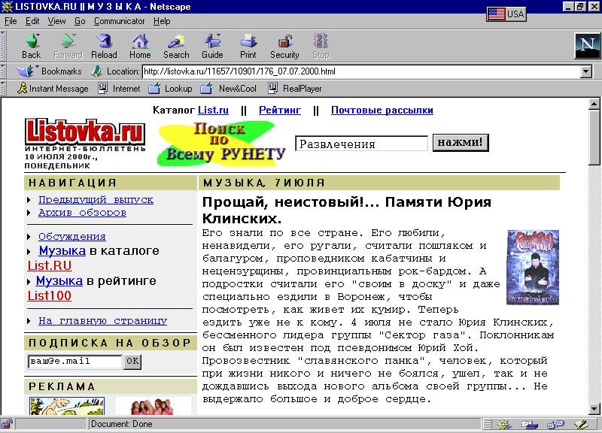The height and width of the screenshot is (433, 602).
Task: Open the Help menu
Action: pyautogui.click(x=162, y=21)
